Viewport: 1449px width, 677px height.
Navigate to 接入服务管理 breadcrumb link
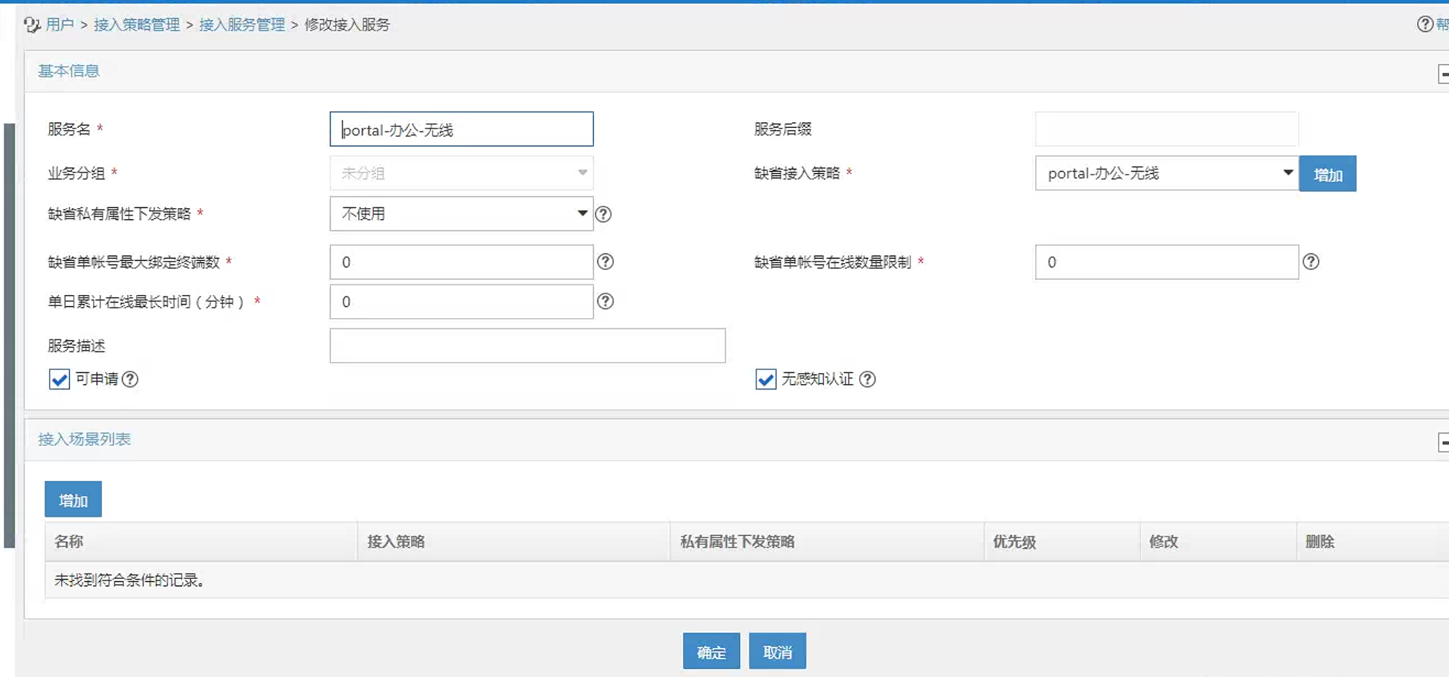click(241, 25)
